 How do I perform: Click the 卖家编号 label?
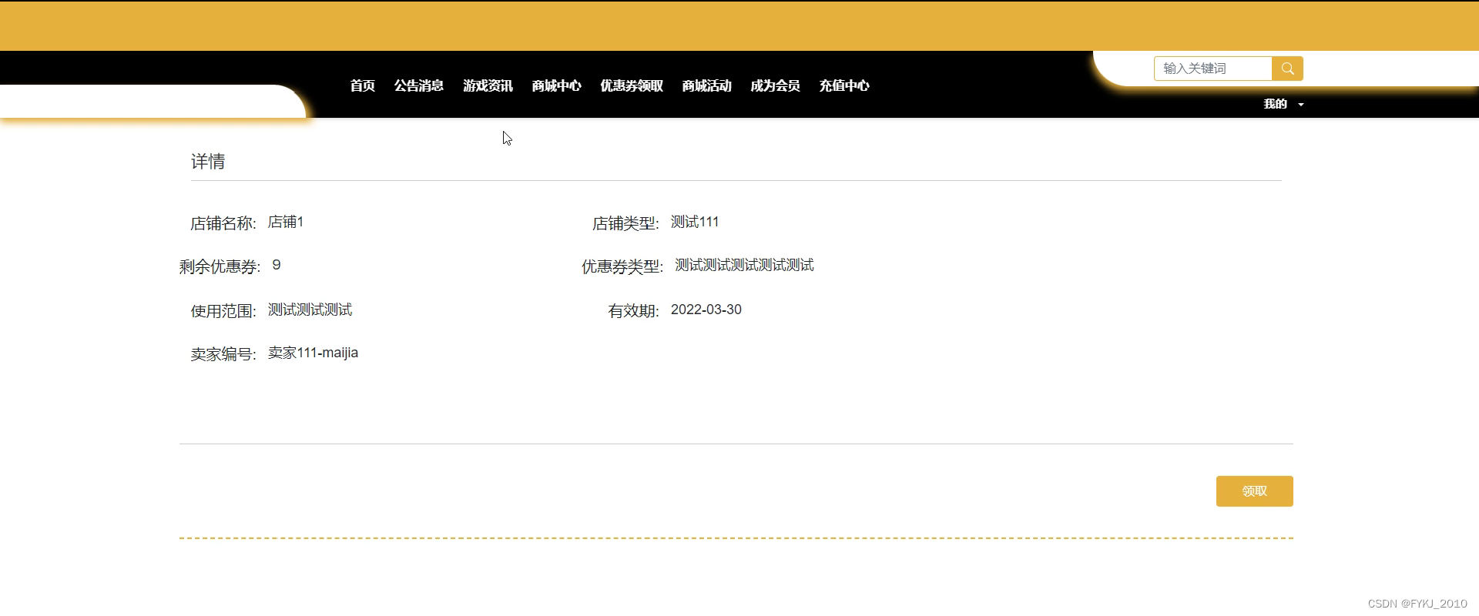click(x=223, y=354)
